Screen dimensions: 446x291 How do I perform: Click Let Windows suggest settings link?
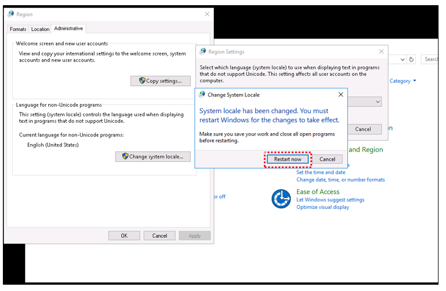pos(330,200)
